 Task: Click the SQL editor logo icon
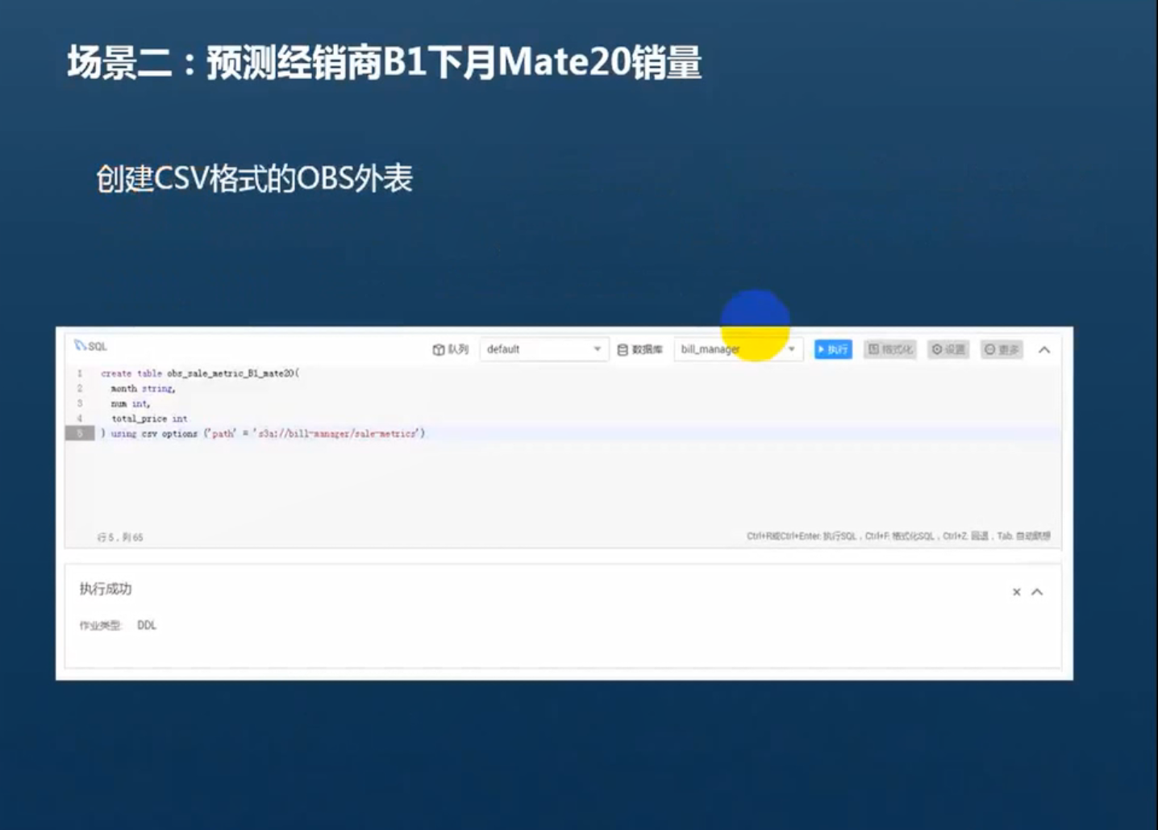[x=80, y=345]
